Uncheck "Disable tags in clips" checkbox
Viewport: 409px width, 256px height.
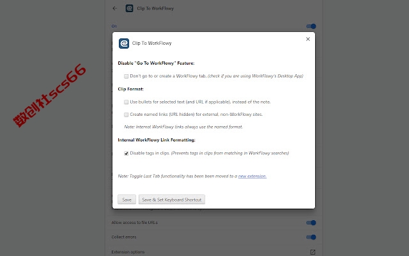pyautogui.click(x=127, y=154)
